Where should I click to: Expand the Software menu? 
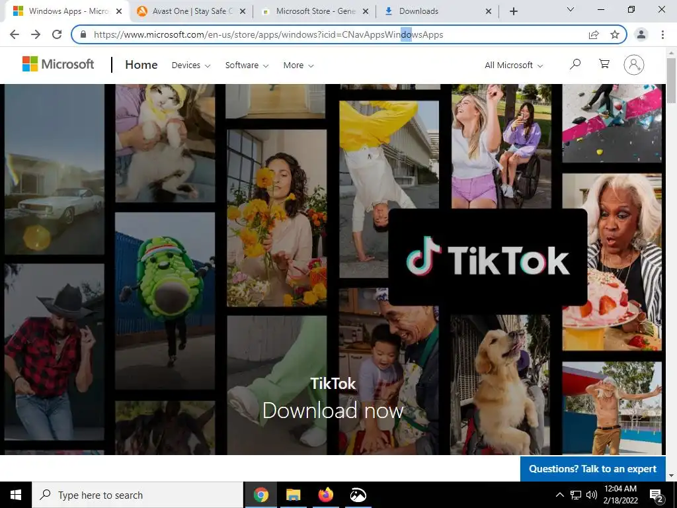247,65
